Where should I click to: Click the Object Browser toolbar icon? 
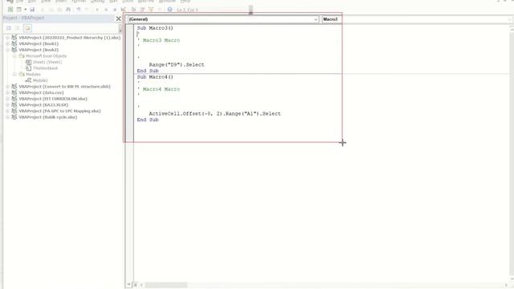[x=151, y=10]
